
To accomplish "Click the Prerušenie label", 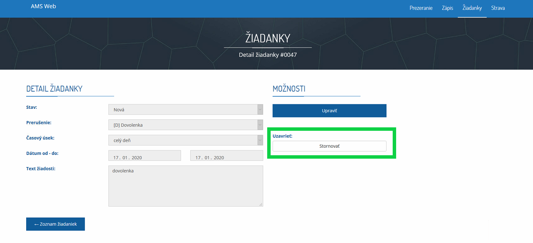I will click(x=39, y=123).
